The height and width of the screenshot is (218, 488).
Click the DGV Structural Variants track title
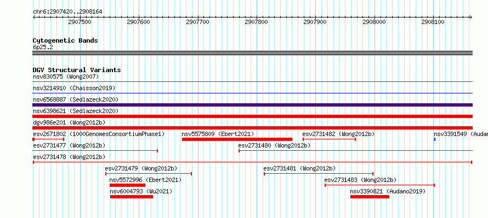pos(77,70)
